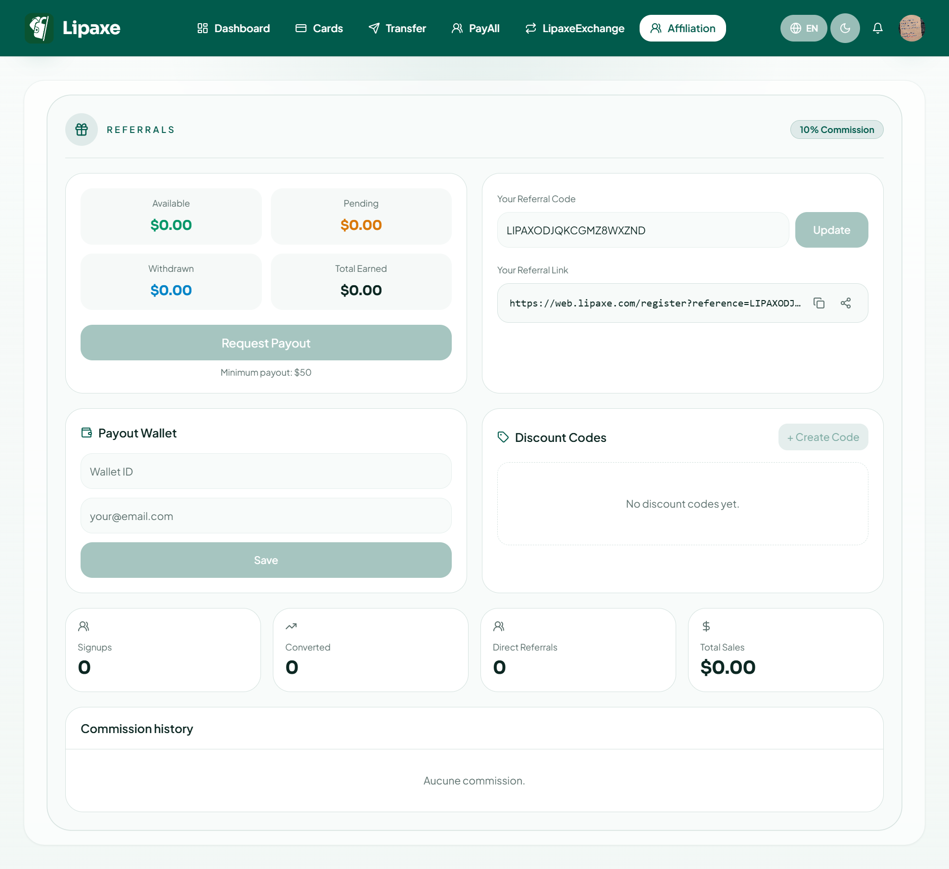Click the Available balance $0.00

click(171, 225)
